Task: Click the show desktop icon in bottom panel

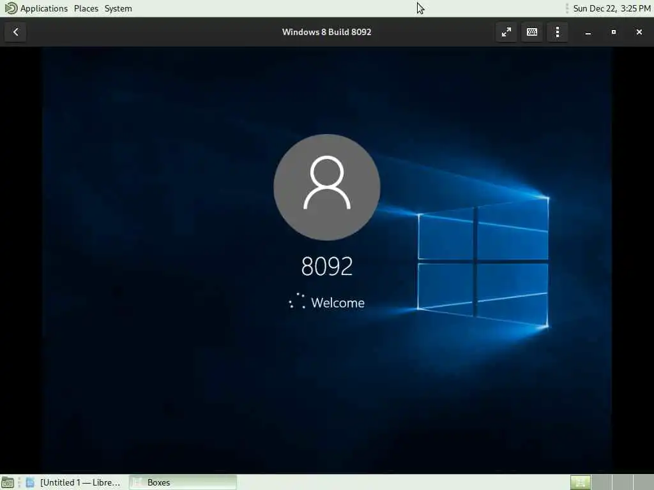Action: [x=8, y=482]
